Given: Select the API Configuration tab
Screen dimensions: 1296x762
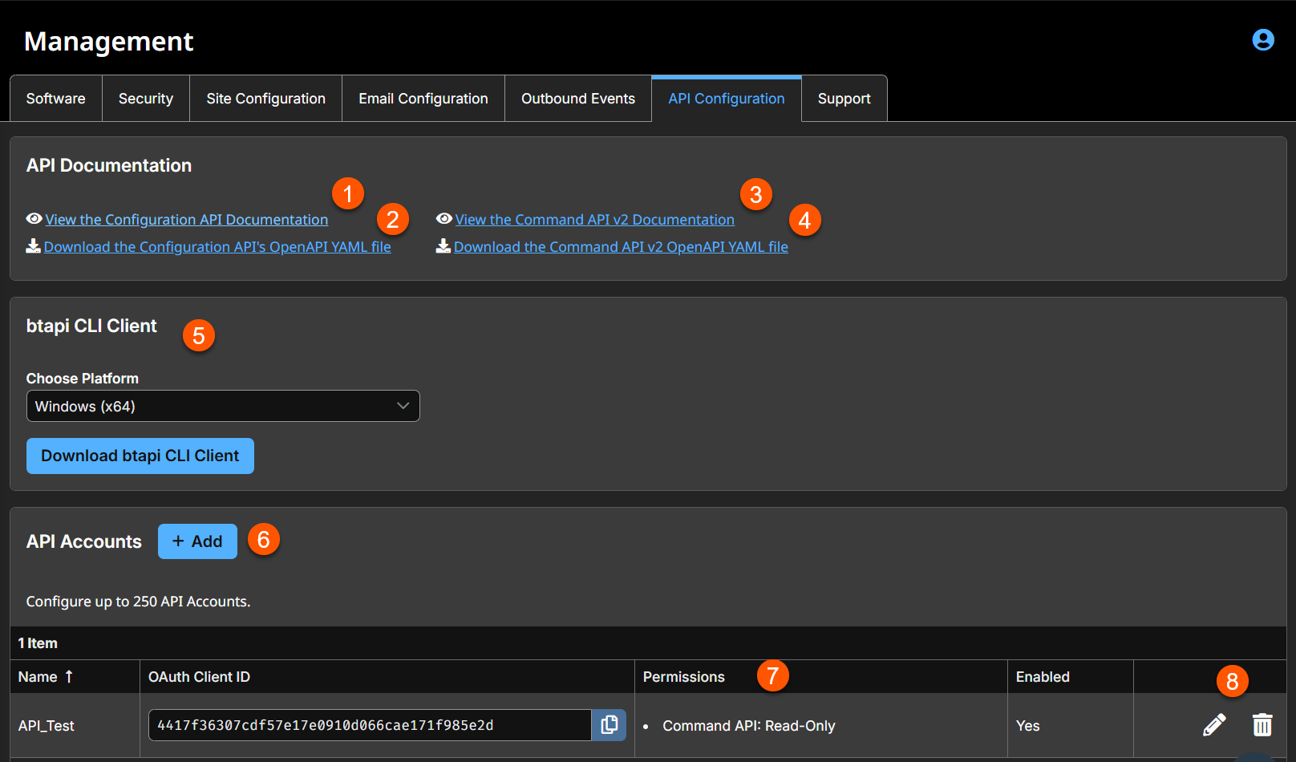Looking at the screenshot, I should 727,99.
